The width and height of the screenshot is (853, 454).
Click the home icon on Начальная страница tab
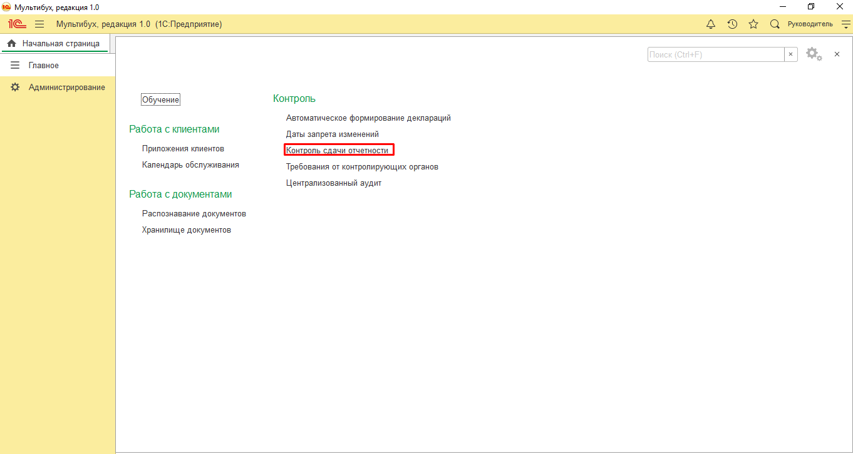[x=11, y=44]
